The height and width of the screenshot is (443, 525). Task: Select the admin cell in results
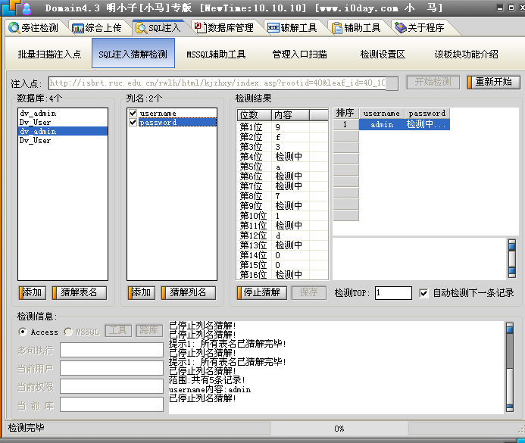coord(382,124)
